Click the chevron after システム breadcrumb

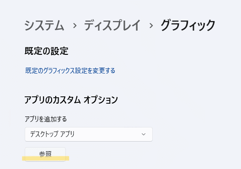point(75,26)
